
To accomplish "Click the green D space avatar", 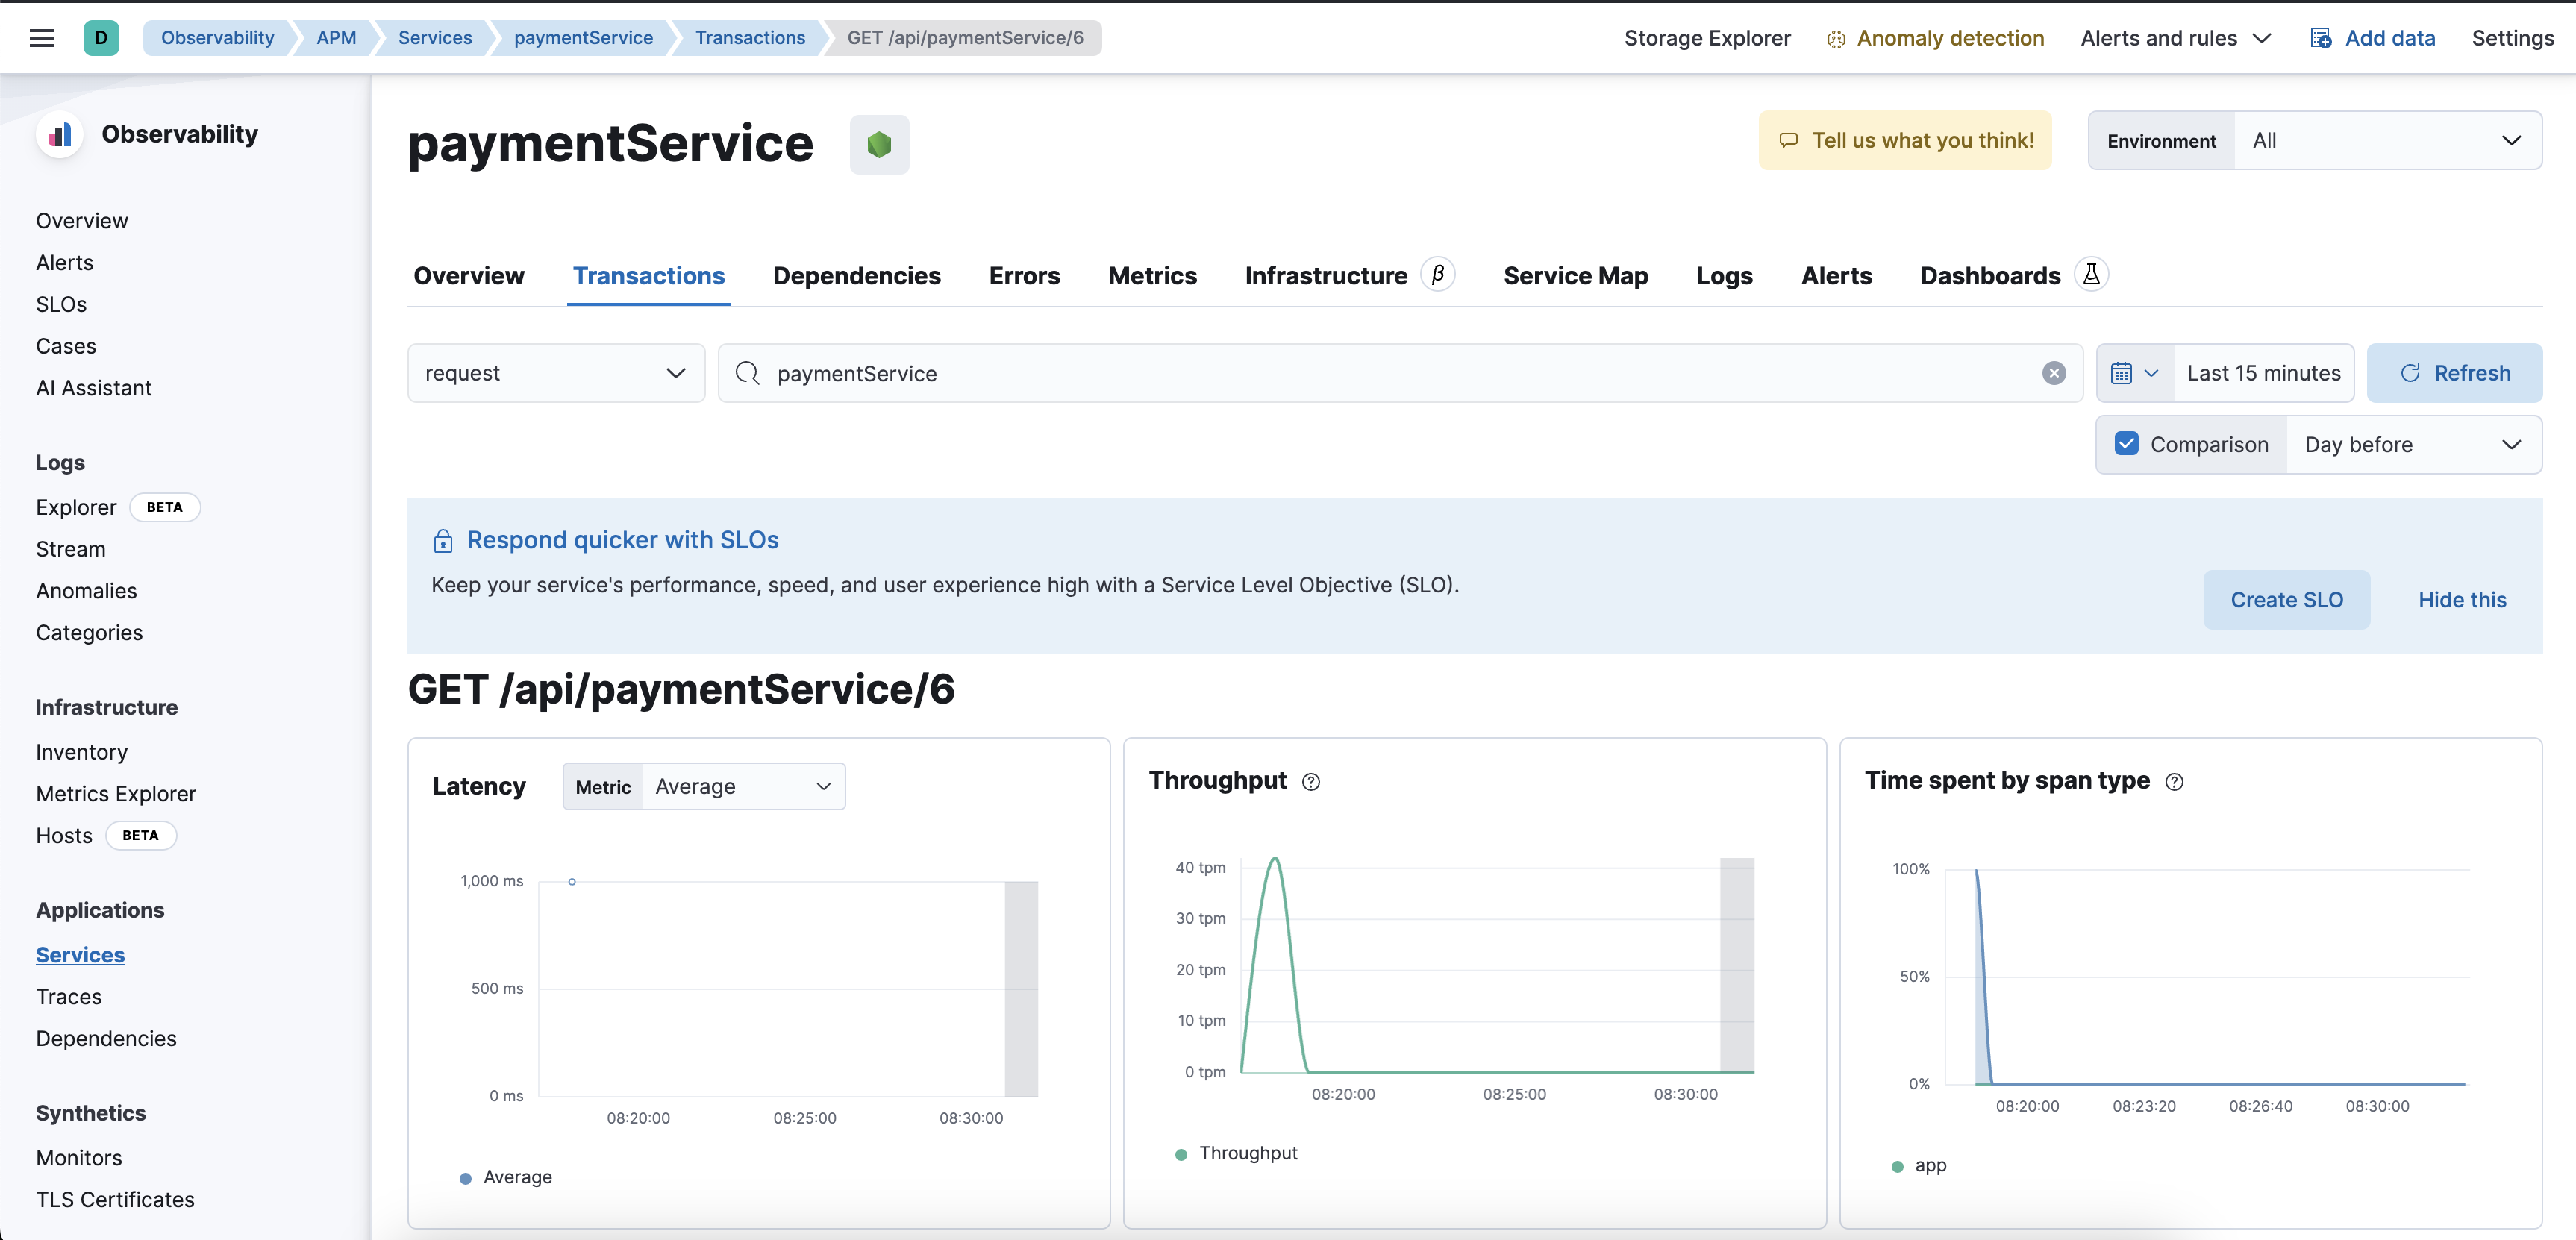I will pos(101,38).
